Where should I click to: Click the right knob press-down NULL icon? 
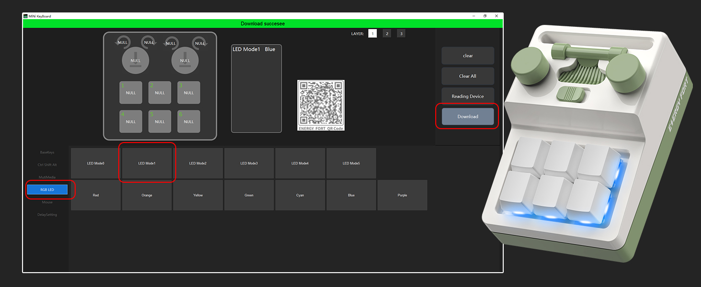[x=185, y=60]
